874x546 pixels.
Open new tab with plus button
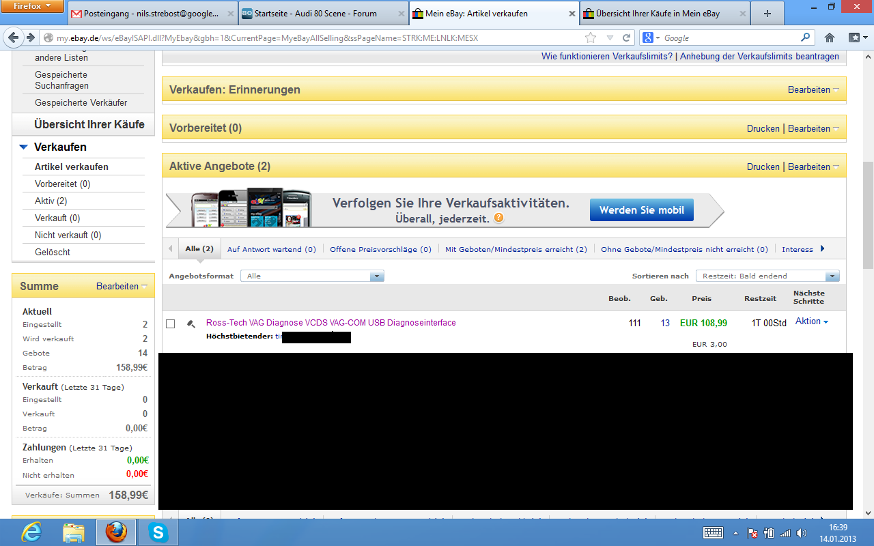click(767, 14)
